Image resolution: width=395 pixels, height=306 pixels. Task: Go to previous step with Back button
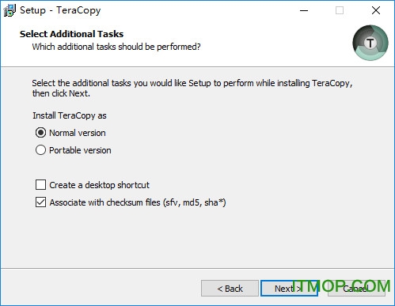230,289
